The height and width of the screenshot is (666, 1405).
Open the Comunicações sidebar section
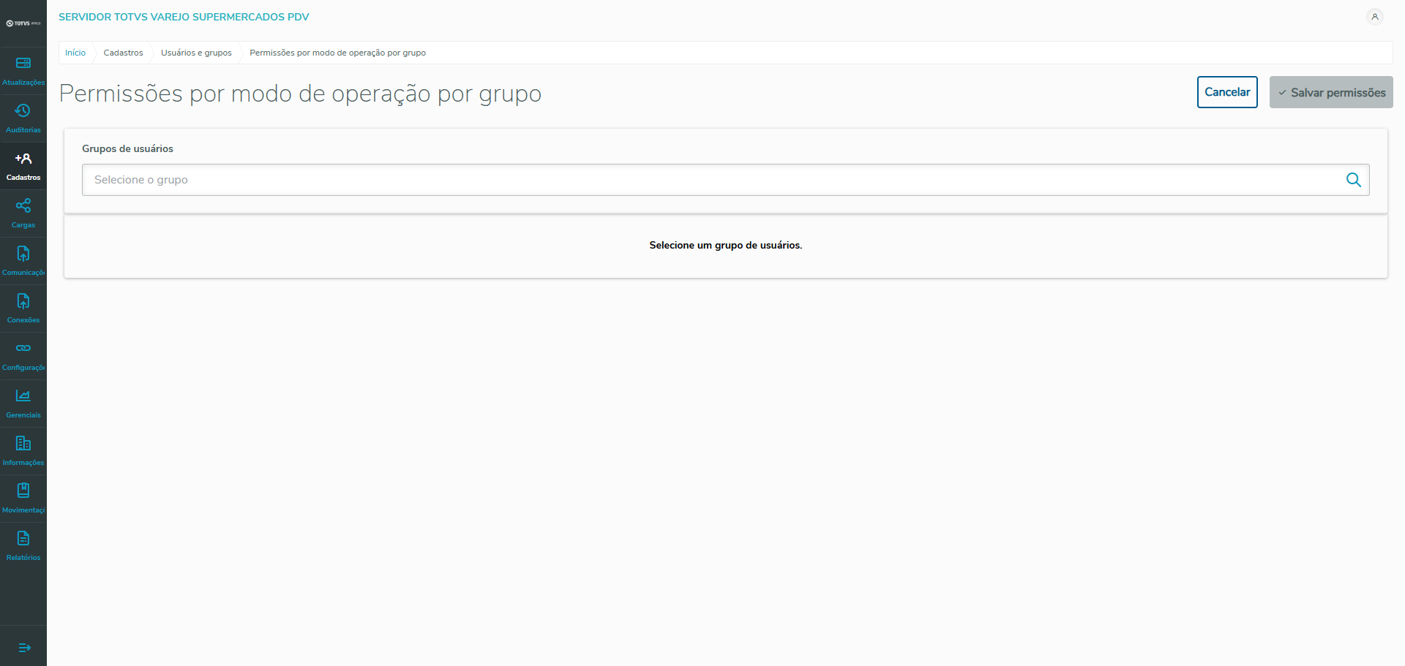(x=23, y=261)
